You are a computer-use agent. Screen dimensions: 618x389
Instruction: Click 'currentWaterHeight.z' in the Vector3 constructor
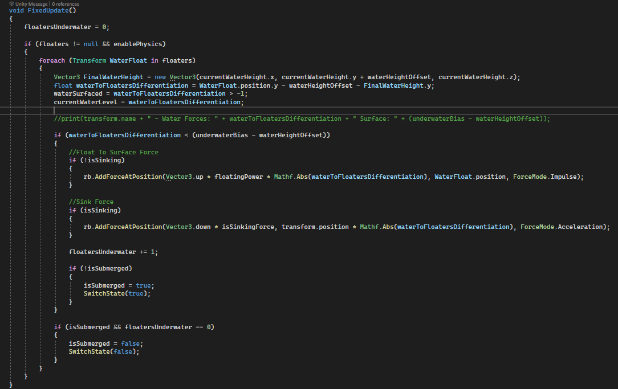[x=475, y=77]
